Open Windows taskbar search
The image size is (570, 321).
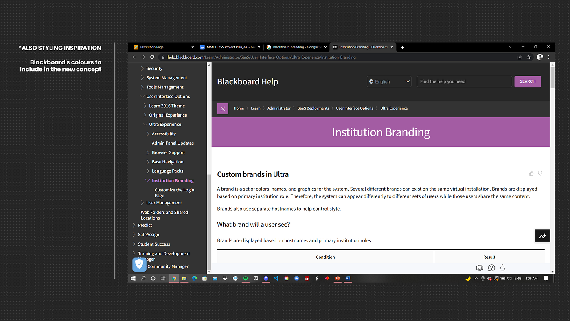point(143,279)
